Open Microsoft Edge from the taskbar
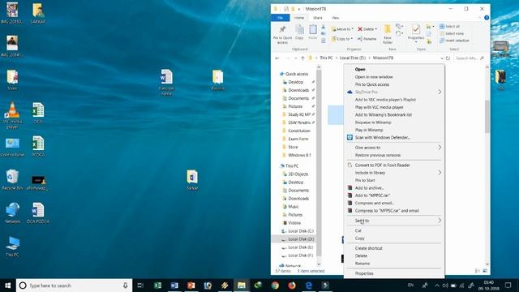This screenshot has height=292, width=519. 308,286
